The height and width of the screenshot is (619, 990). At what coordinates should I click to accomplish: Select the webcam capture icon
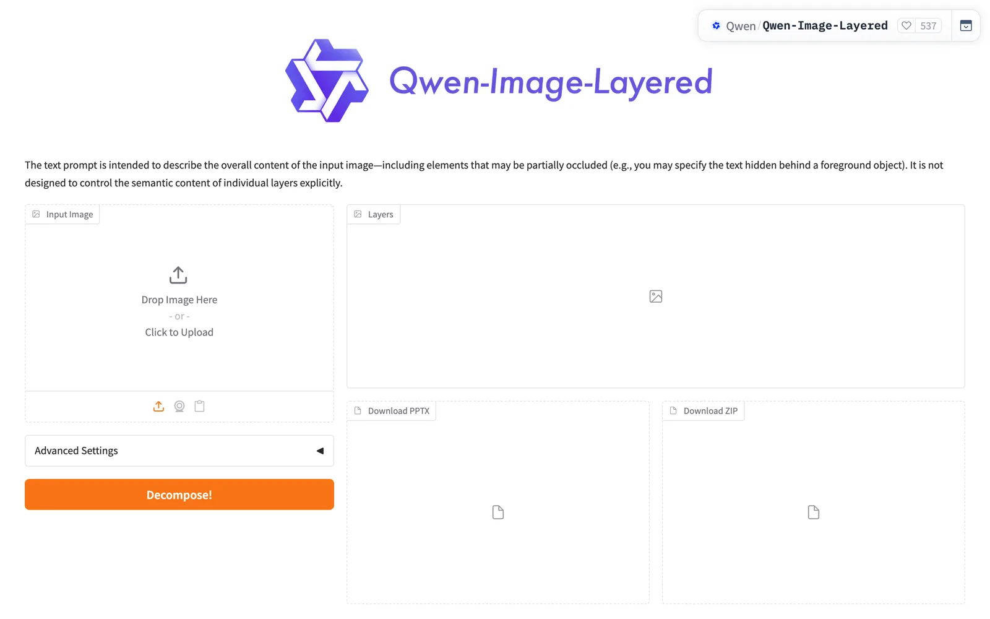179,406
